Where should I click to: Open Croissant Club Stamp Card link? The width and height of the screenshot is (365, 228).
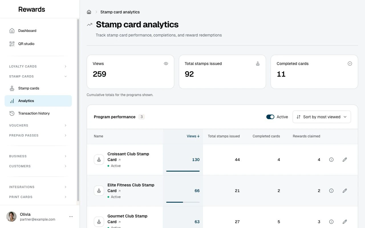[128, 157]
